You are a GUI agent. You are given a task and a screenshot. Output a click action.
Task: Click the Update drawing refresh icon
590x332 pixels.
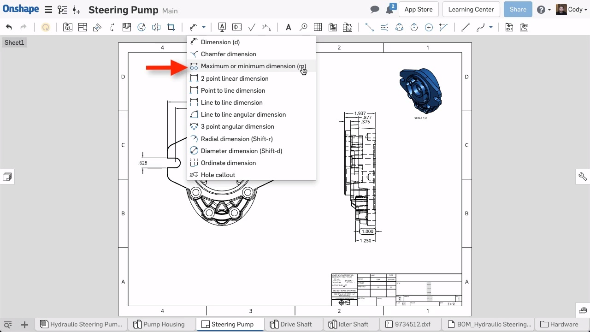(46, 28)
